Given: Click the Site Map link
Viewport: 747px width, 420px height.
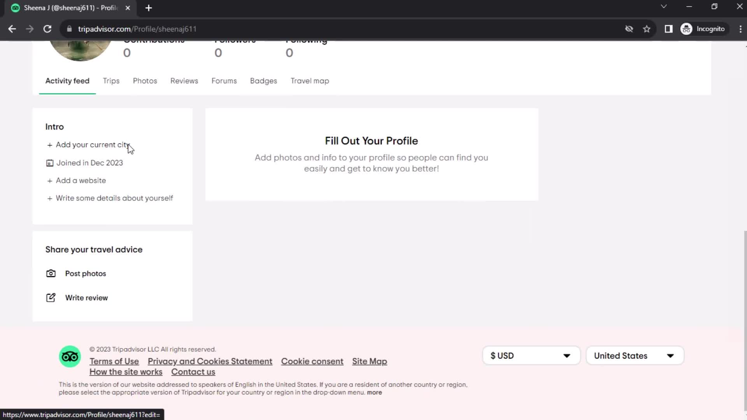Looking at the screenshot, I should 369,361.
